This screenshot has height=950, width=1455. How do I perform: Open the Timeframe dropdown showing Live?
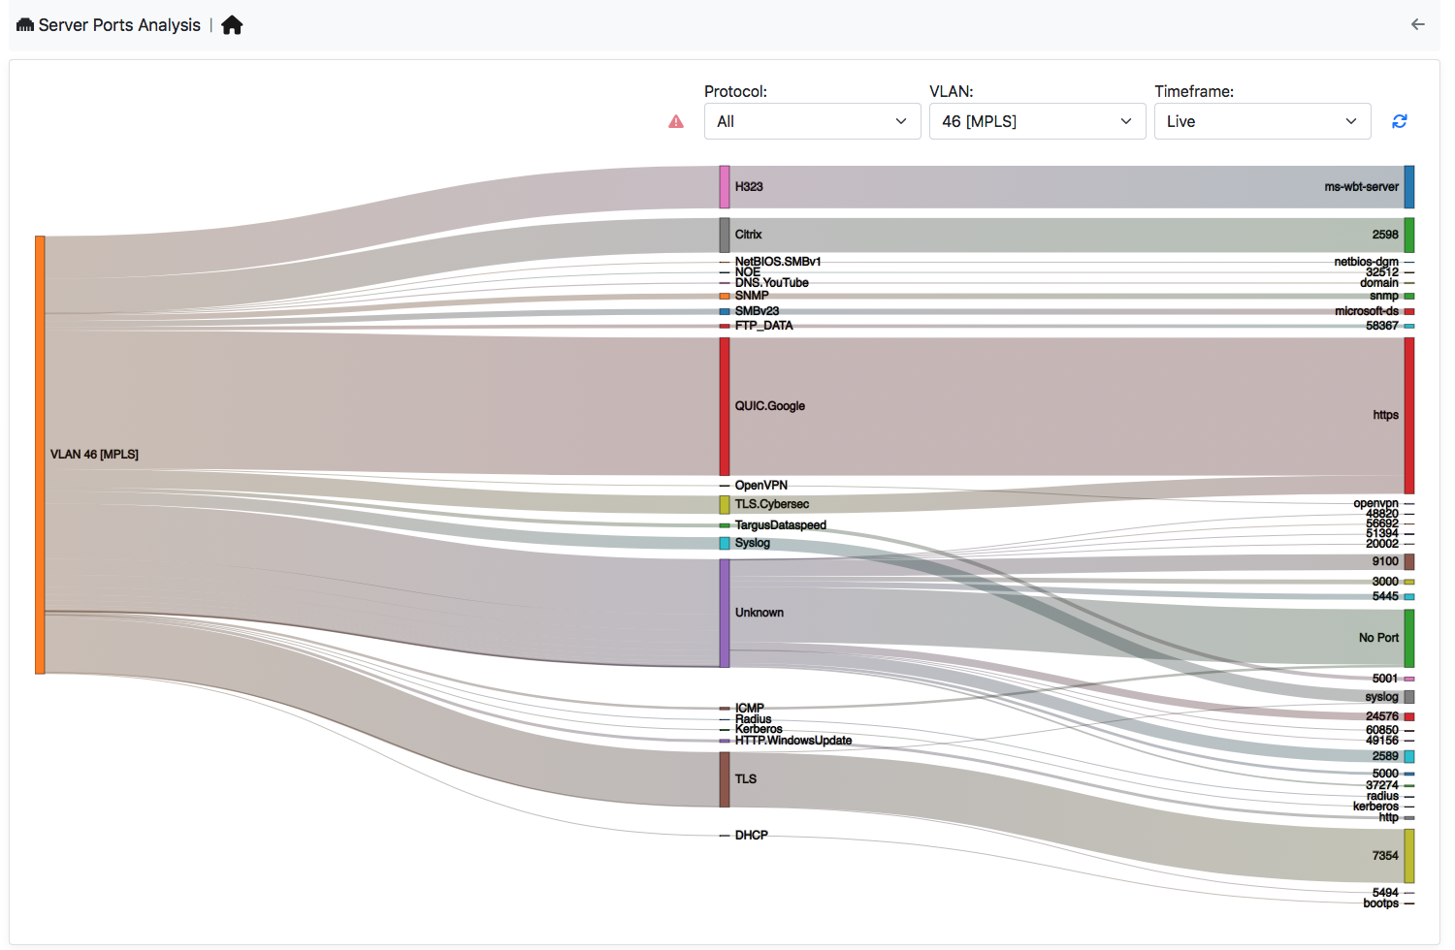(1262, 120)
